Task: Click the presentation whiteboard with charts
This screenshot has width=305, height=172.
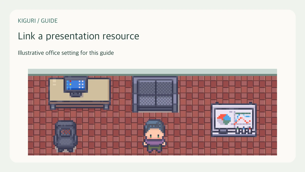Action: click(234, 120)
